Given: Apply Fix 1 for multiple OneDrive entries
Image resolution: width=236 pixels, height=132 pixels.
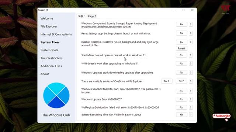Looking at the screenshot, I should pyautogui.click(x=166, y=81).
